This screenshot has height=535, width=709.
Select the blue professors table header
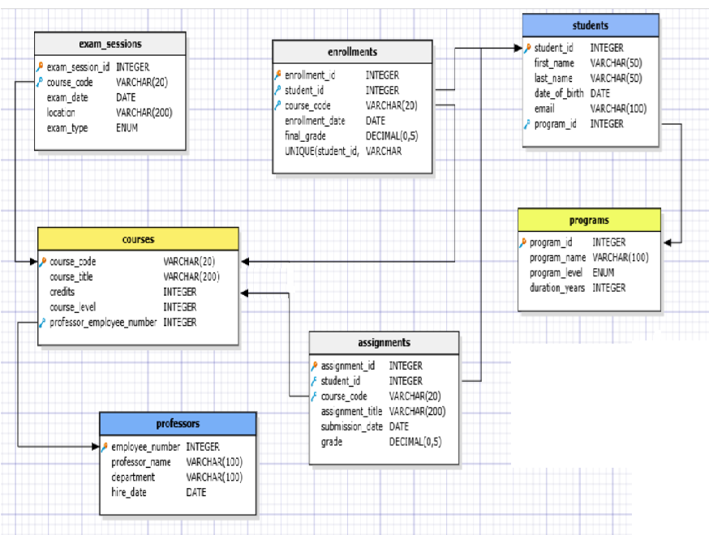point(178,423)
